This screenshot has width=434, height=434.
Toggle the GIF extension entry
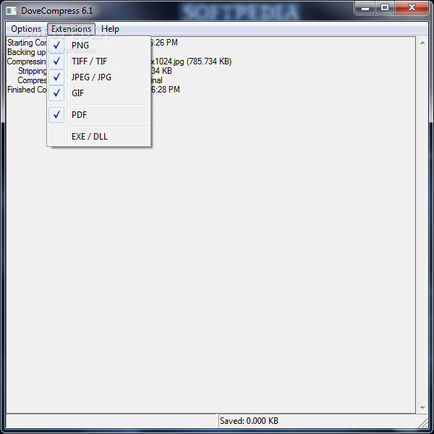[x=99, y=93]
